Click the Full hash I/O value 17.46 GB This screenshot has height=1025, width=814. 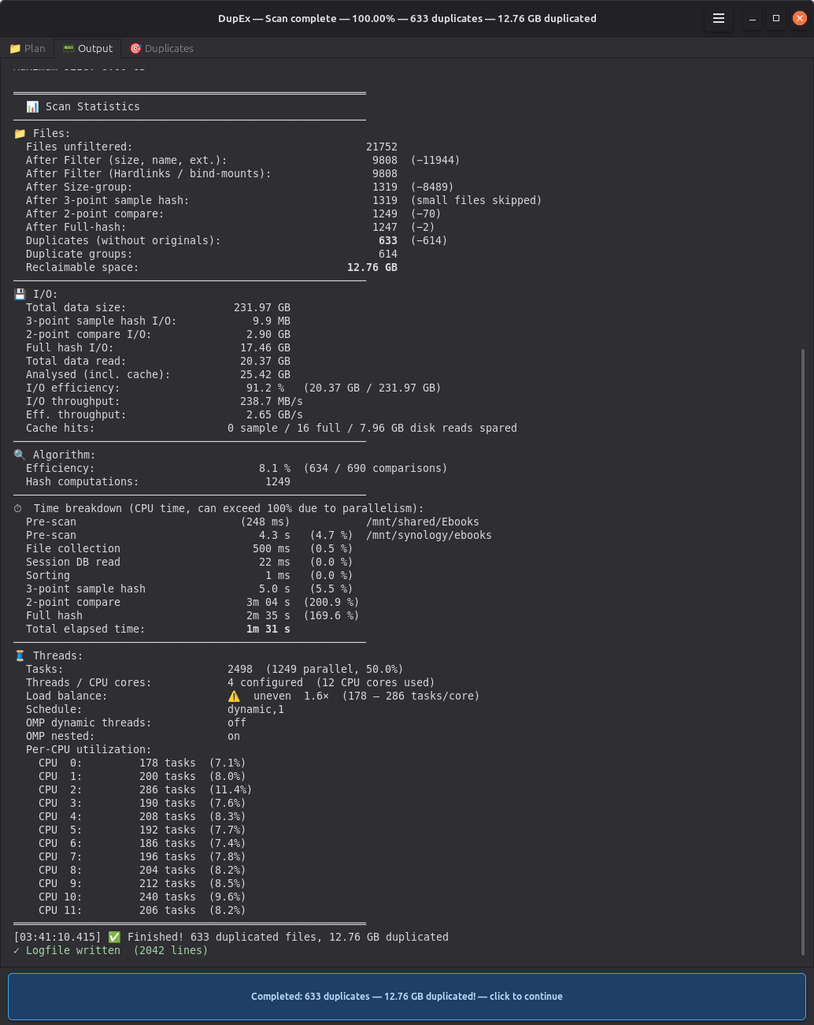click(265, 347)
